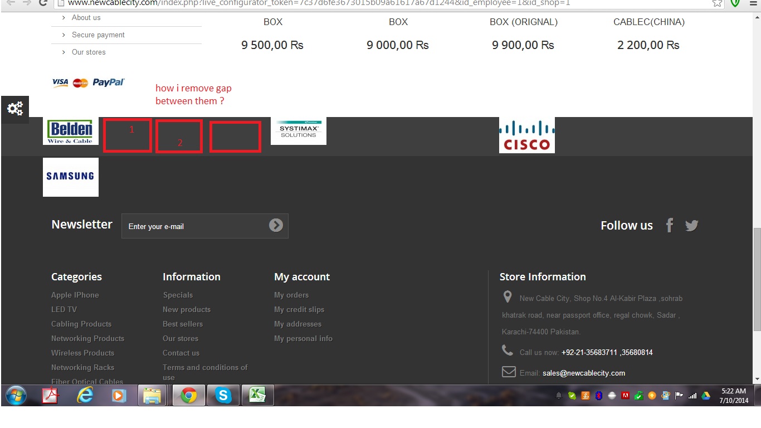Open the Twitter follow icon
This screenshot has height=428, width=761.
click(691, 226)
